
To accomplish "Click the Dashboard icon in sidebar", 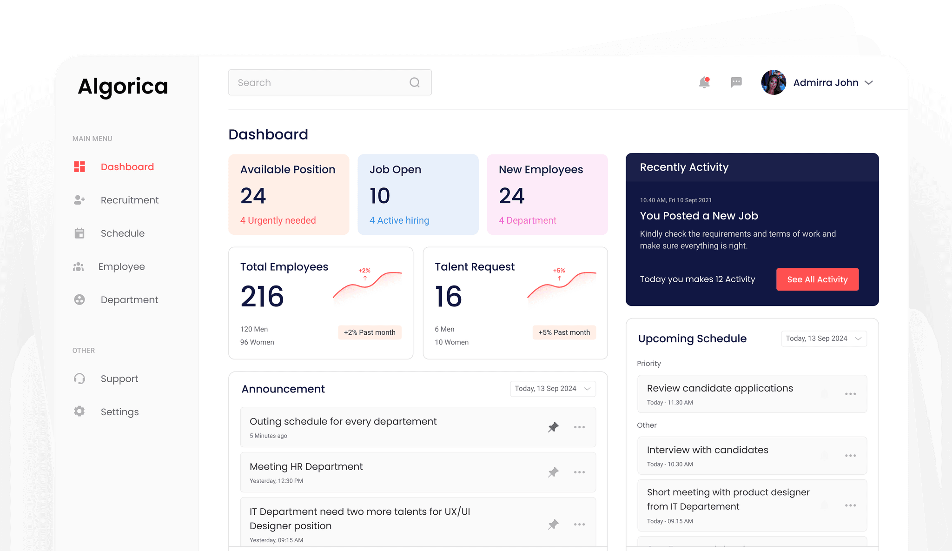I will pyautogui.click(x=79, y=167).
